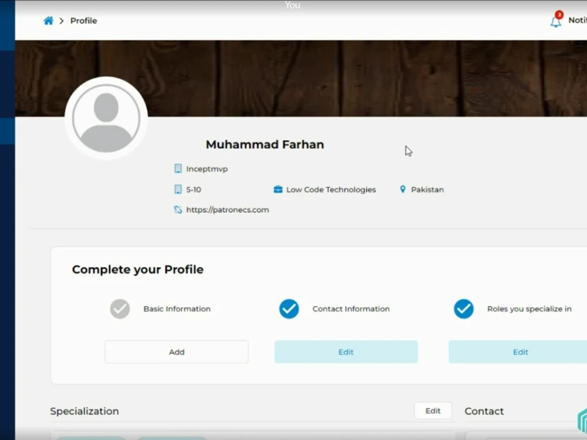Click the Pakistan location text
Screen dimensions: 587x440
427,189
